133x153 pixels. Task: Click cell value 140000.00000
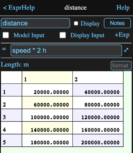coord(47,128)
